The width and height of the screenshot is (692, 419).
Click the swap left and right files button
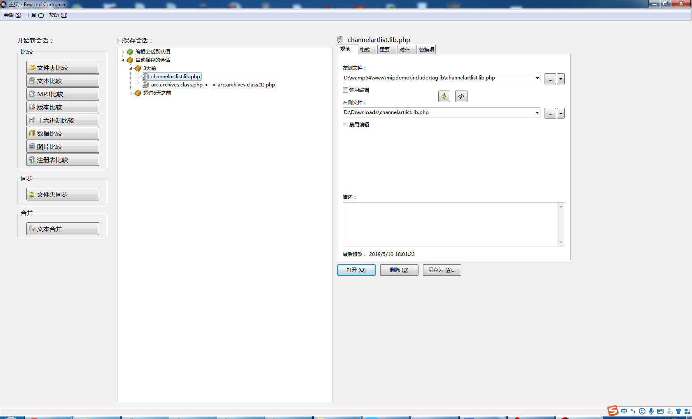461,96
